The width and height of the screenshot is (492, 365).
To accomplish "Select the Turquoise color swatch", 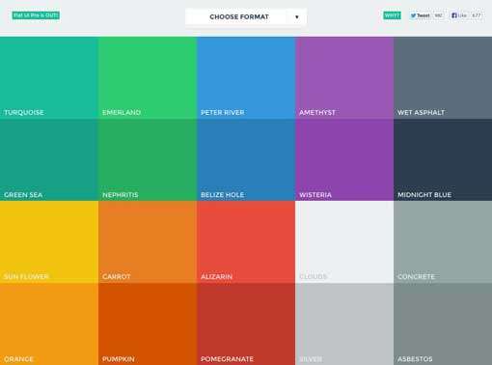I will (x=49, y=78).
